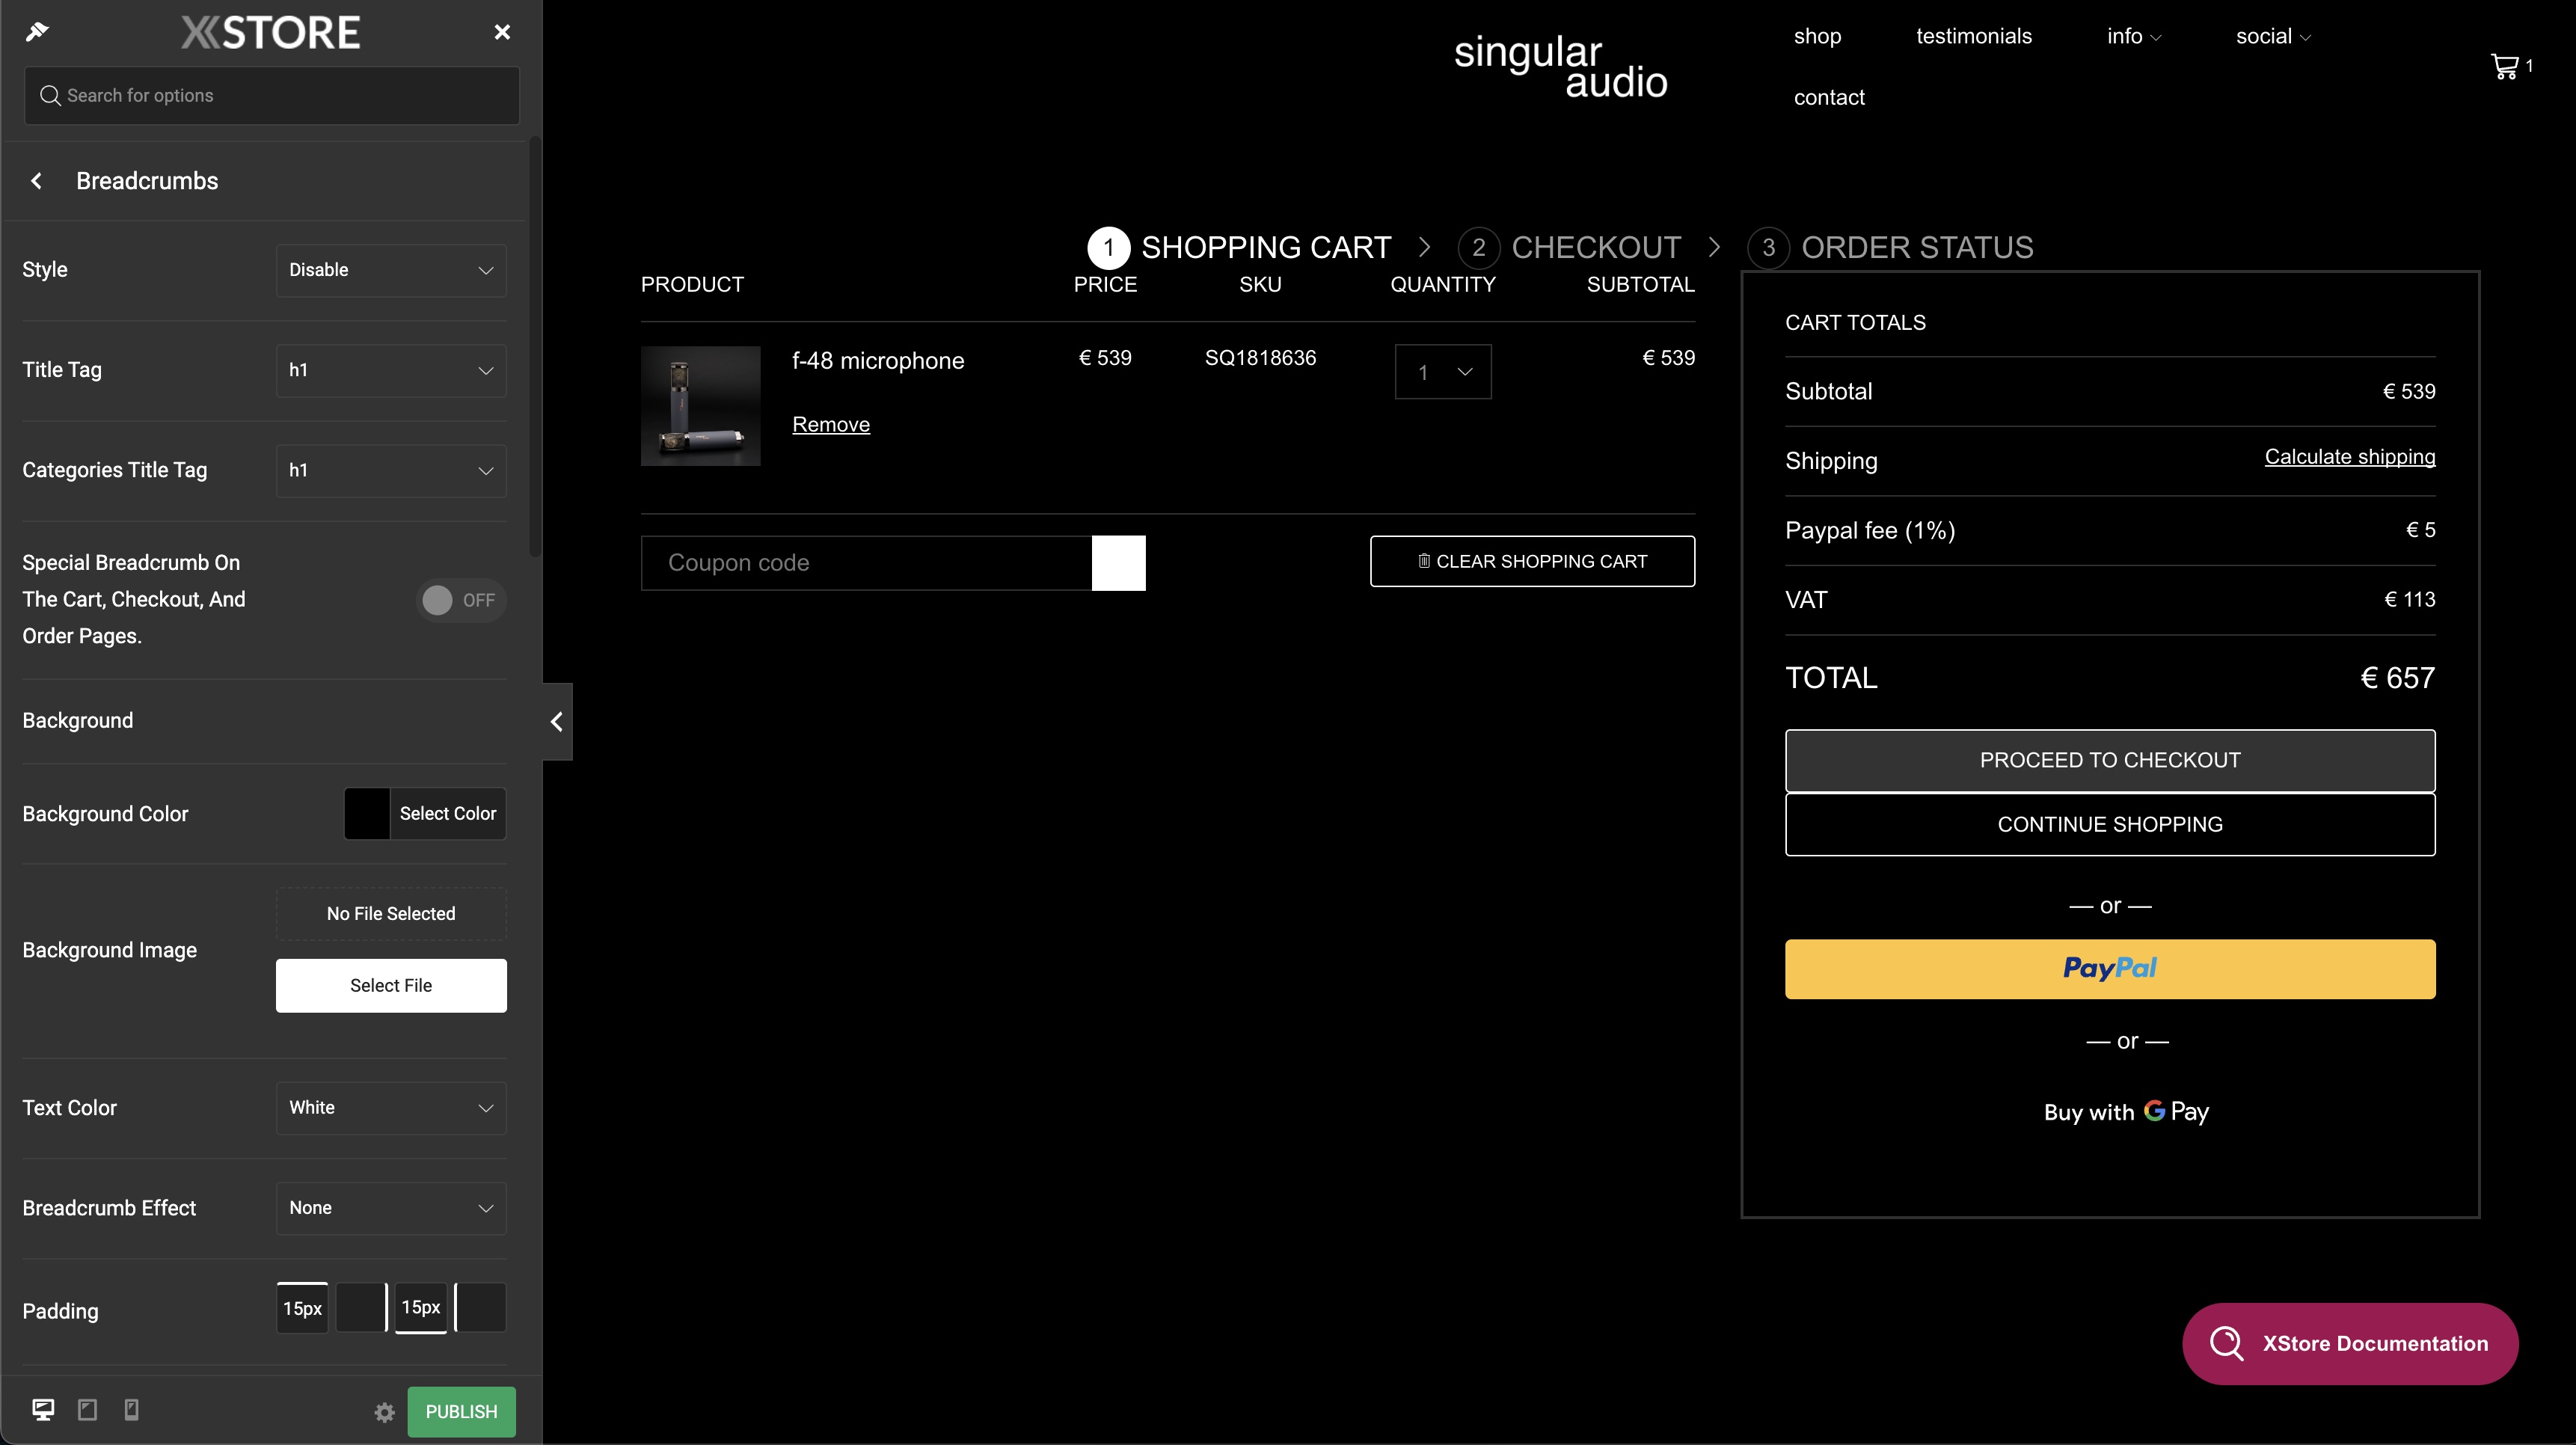Image resolution: width=2576 pixels, height=1445 pixels.
Task: Open the Breadcrumb Effect dropdown
Action: pos(391,1208)
